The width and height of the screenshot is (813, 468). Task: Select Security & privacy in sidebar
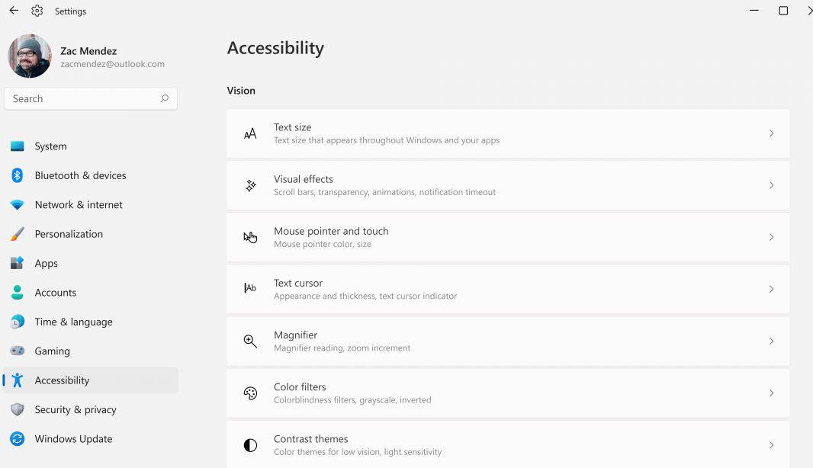pos(76,409)
